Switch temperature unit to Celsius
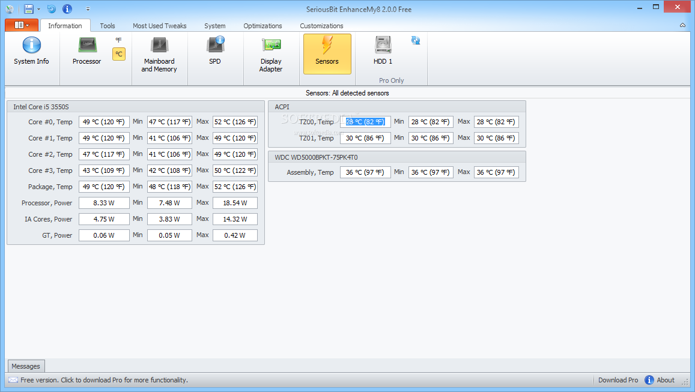 click(119, 53)
